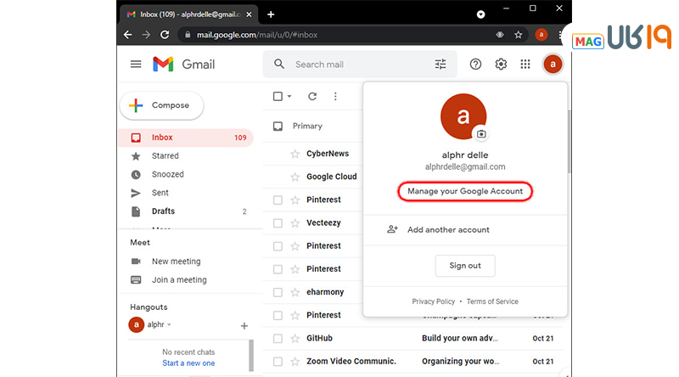679x377 pixels.
Task: Open email Organizing your wo...
Action: point(460,362)
